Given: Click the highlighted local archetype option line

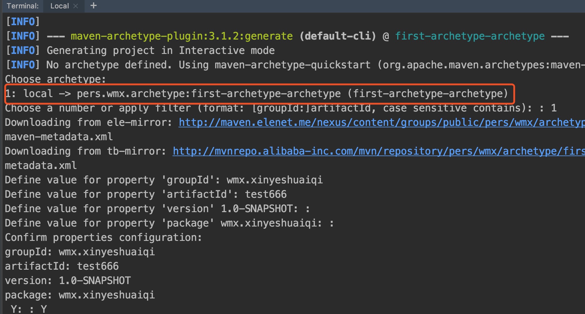Looking at the screenshot, I should point(257,94).
